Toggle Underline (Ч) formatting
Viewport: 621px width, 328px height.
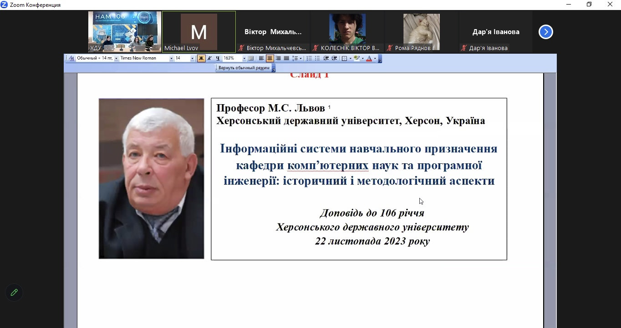tap(218, 58)
